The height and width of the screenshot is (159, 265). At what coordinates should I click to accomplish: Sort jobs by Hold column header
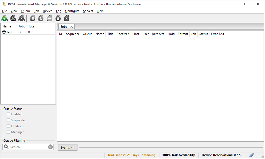click(171, 34)
